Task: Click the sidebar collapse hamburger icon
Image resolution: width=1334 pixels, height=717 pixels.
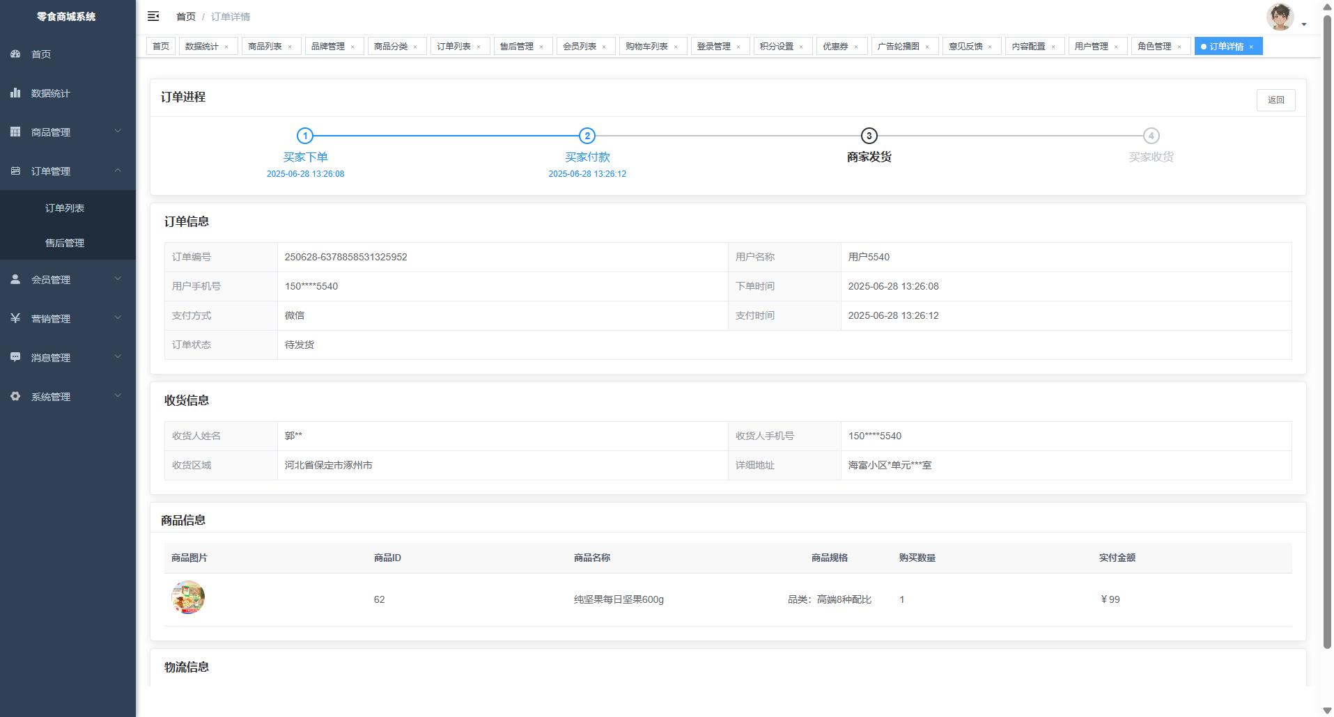Action: click(153, 16)
